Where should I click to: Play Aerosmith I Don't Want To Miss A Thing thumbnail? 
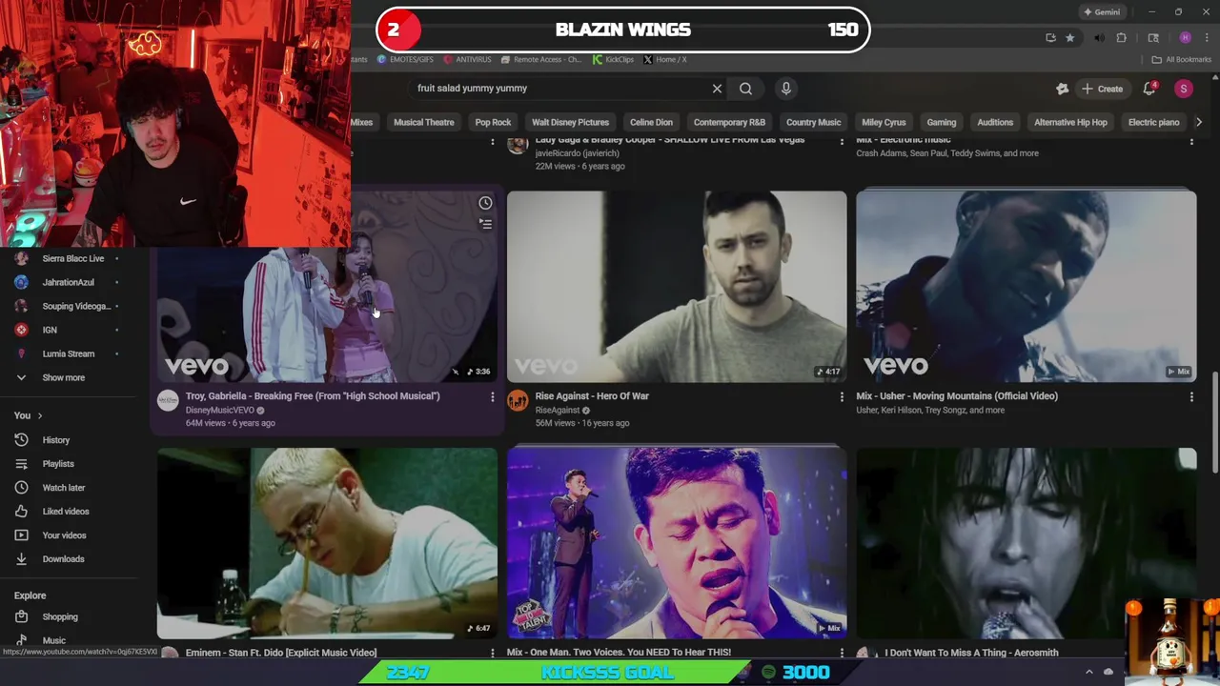(x=1026, y=543)
